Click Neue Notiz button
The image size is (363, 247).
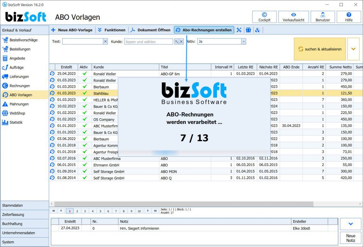click(x=351, y=238)
